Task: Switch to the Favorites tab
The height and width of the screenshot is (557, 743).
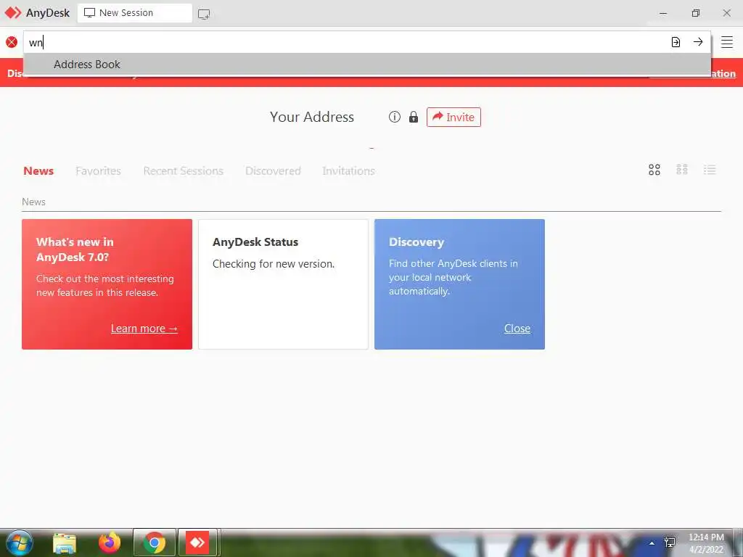Action: [x=98, y=171]
